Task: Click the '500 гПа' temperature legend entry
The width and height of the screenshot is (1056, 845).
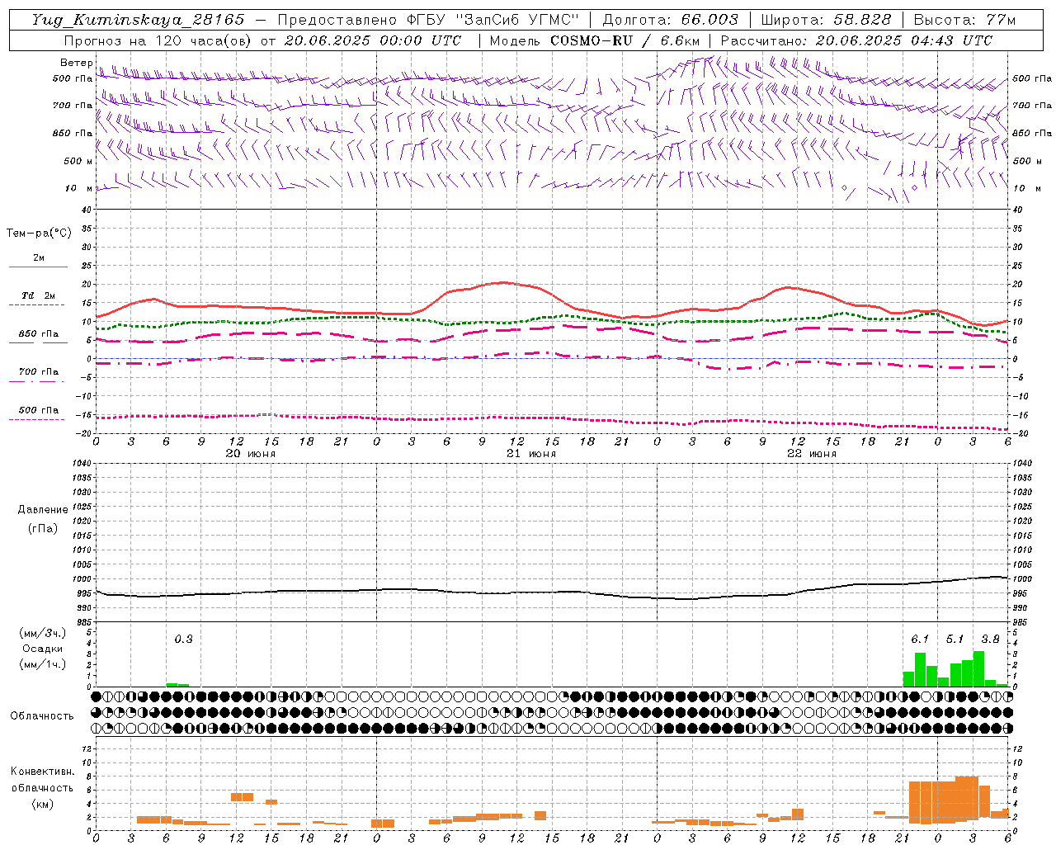Action: coord(38,410)
